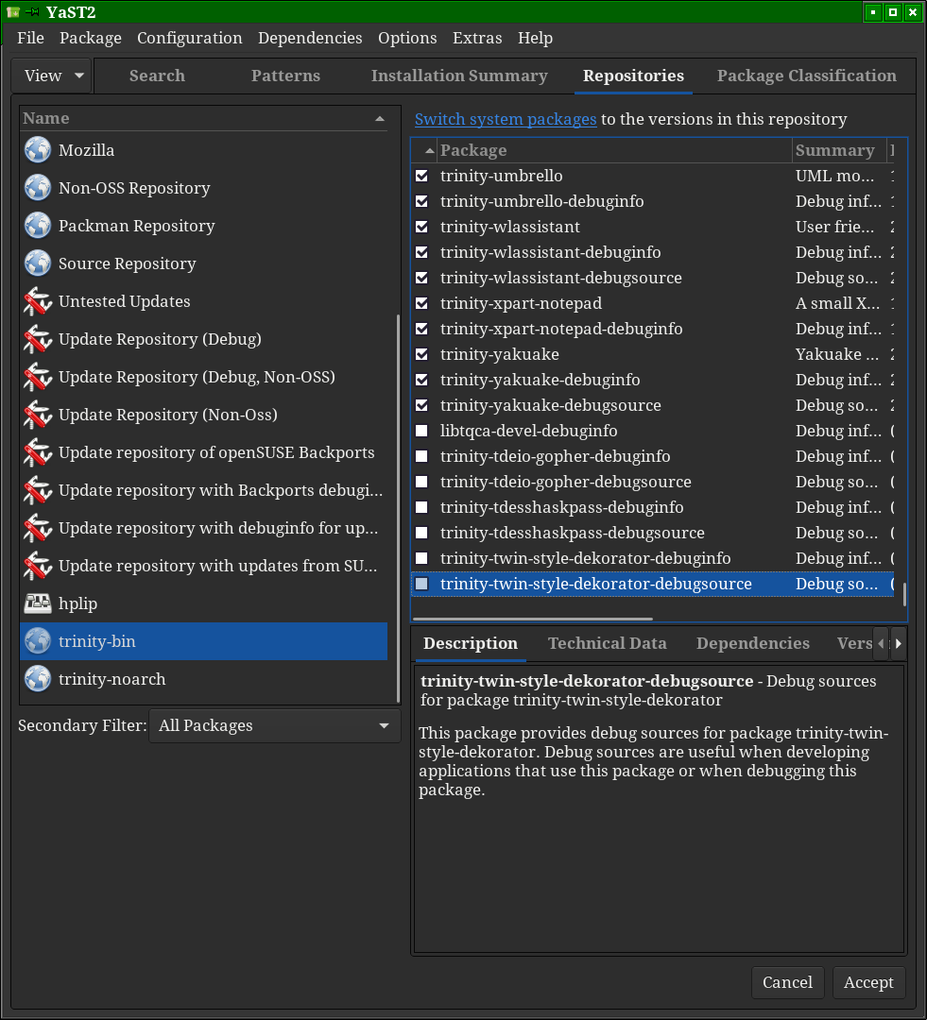The height and width of the screenshot is (1020, 927).
Task: Click the Backports debuginfo repository icon
Action: tap(38, 489)
